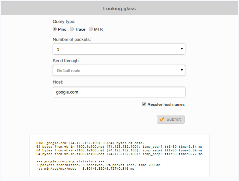239x181 pixels.
Task: Click the Host input field containing google.com
Action: click(x=119, y=92)
